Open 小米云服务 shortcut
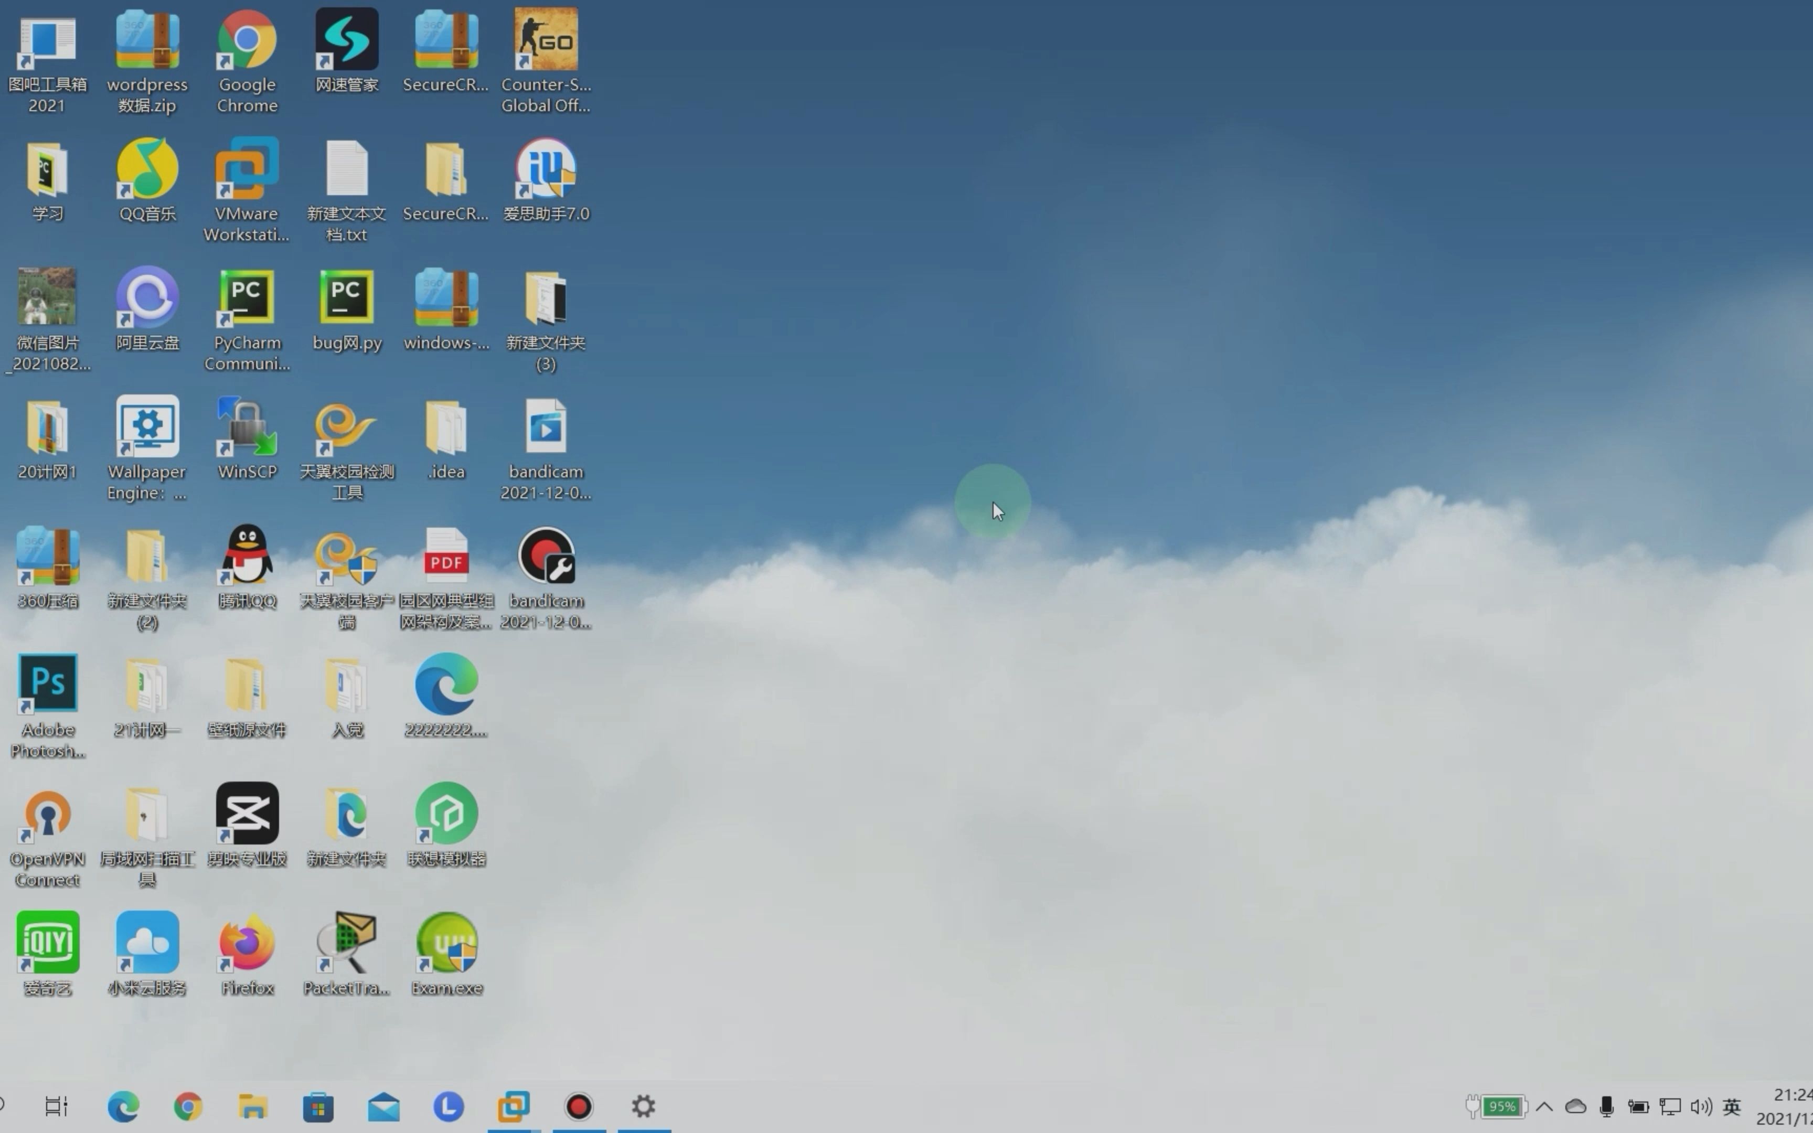Screen dimensions: 1813x1133 click(147, 953)
